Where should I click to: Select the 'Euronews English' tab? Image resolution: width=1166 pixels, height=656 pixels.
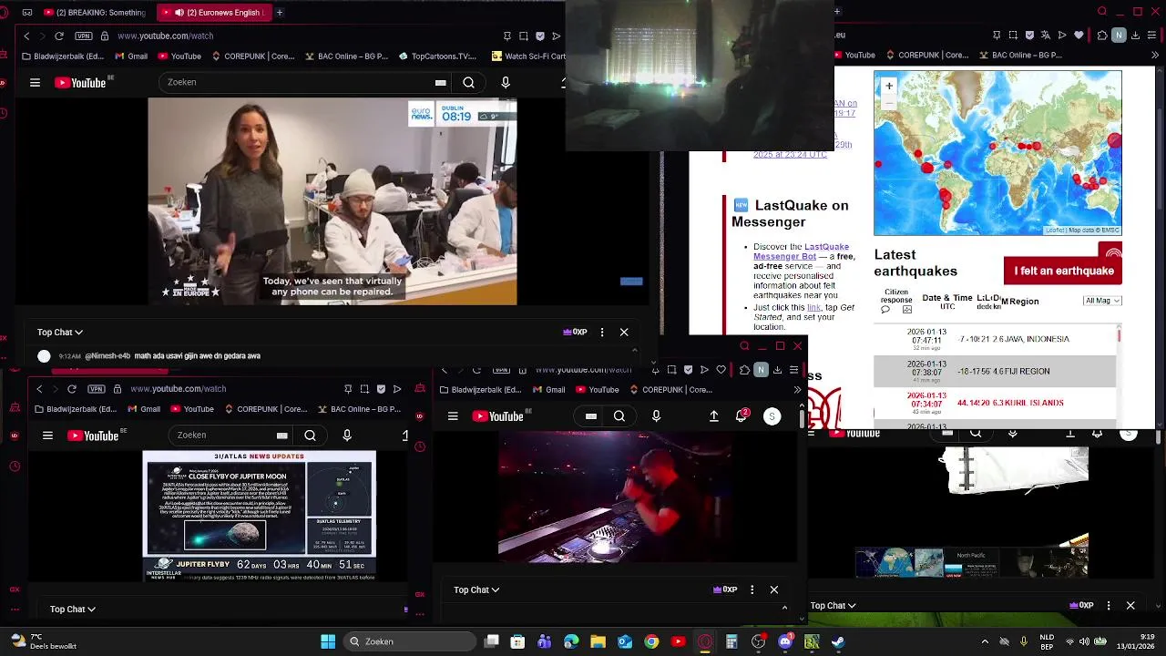coord(213,13)
